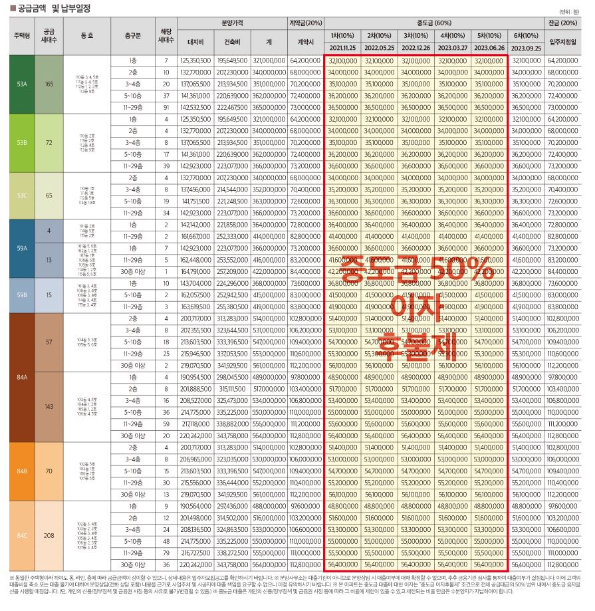Click the footnote paragraph below the table
The width and height of the screenshot is (595, 611).
pyautogui.click(x=295, y=584)
